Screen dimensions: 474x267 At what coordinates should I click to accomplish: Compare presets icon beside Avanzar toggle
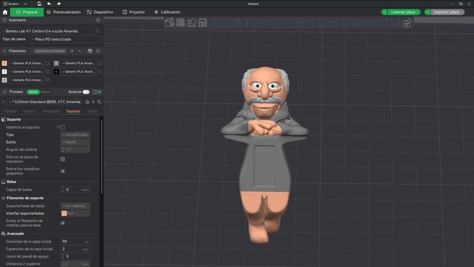point(95,92)
